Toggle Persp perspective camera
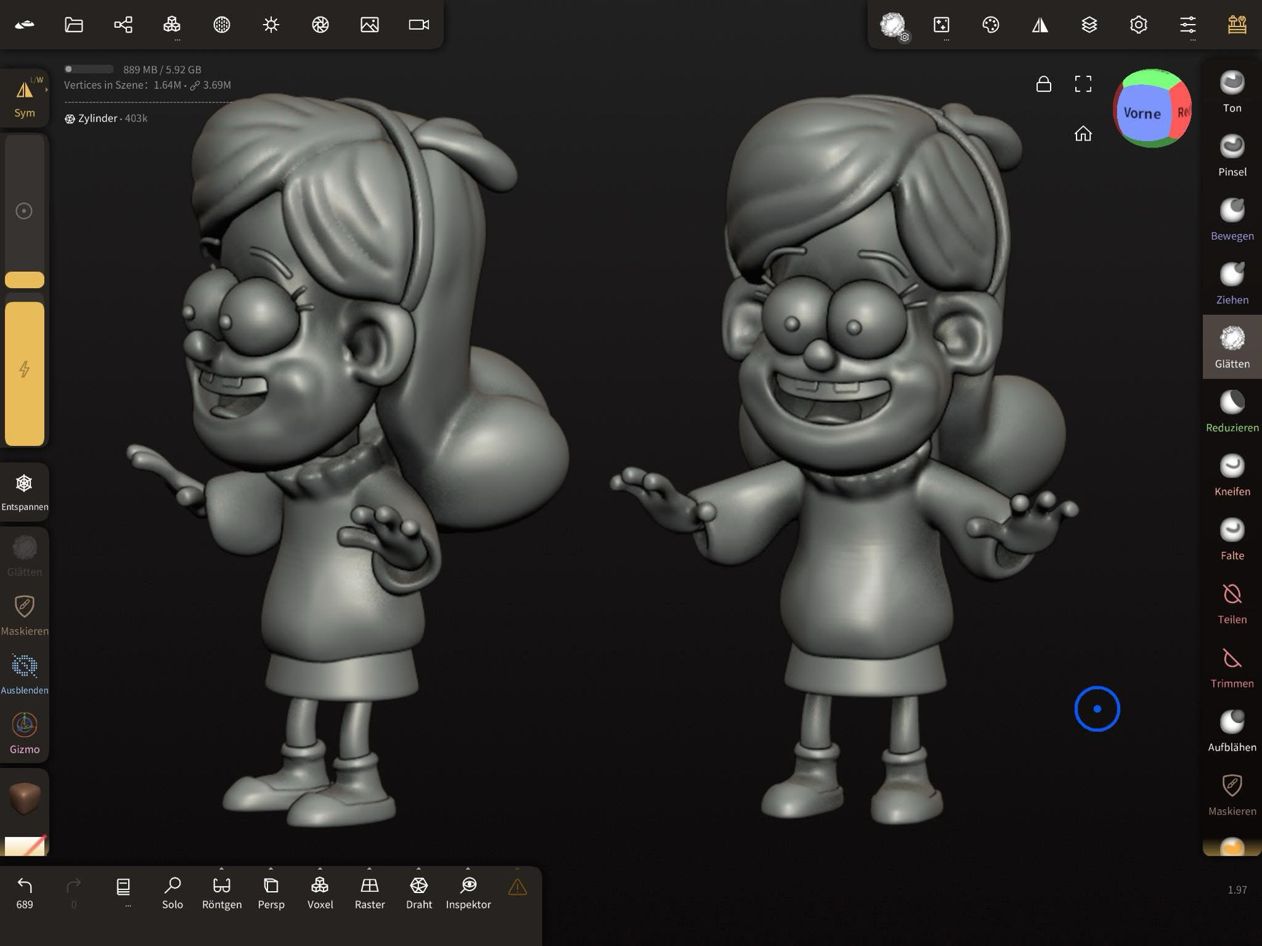This screenshot has height=946, width=1262. (x=271, y=892)
